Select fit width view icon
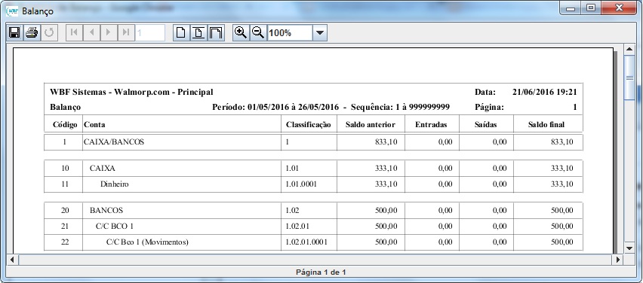Screen dimensions: 643x283 click(216, 32)
